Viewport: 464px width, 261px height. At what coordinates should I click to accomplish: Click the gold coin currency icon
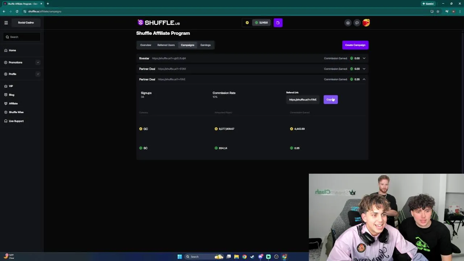coord(247,22)
